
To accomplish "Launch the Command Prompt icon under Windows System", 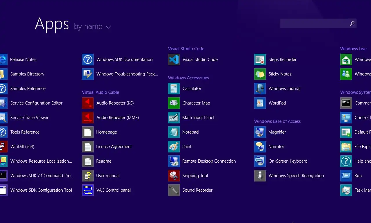I will pos(346,103).
